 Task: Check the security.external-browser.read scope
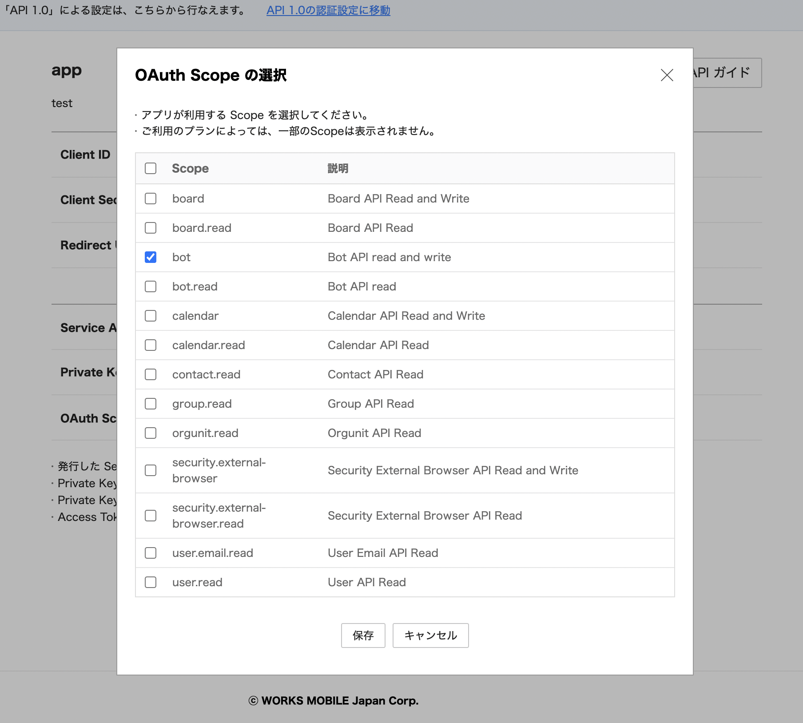[x=151, y=516]
